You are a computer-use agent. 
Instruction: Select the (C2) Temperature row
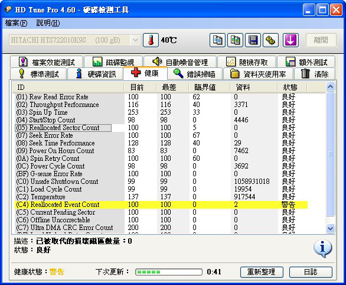(161, 197)
